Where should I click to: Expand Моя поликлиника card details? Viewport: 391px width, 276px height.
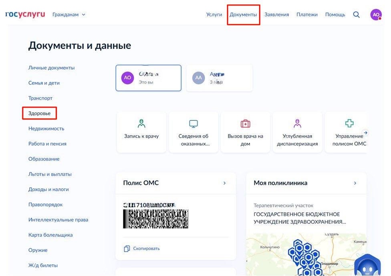(x=354, y=182)
